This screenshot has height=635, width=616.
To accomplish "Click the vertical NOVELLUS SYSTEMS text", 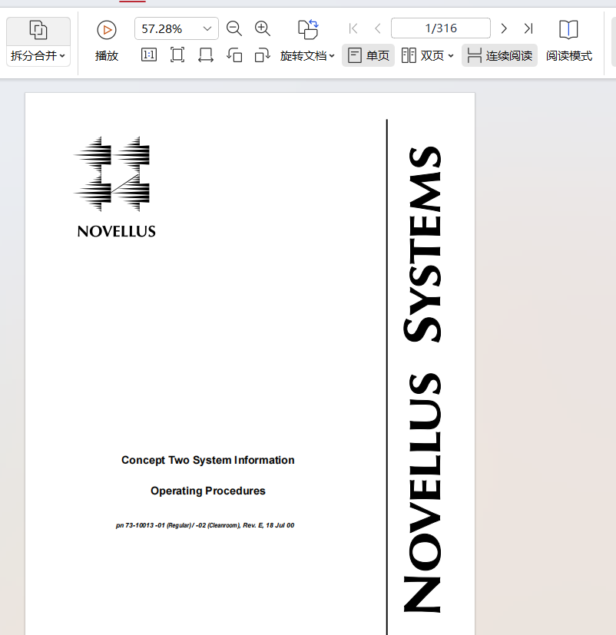I will click(x=422, y=379).
